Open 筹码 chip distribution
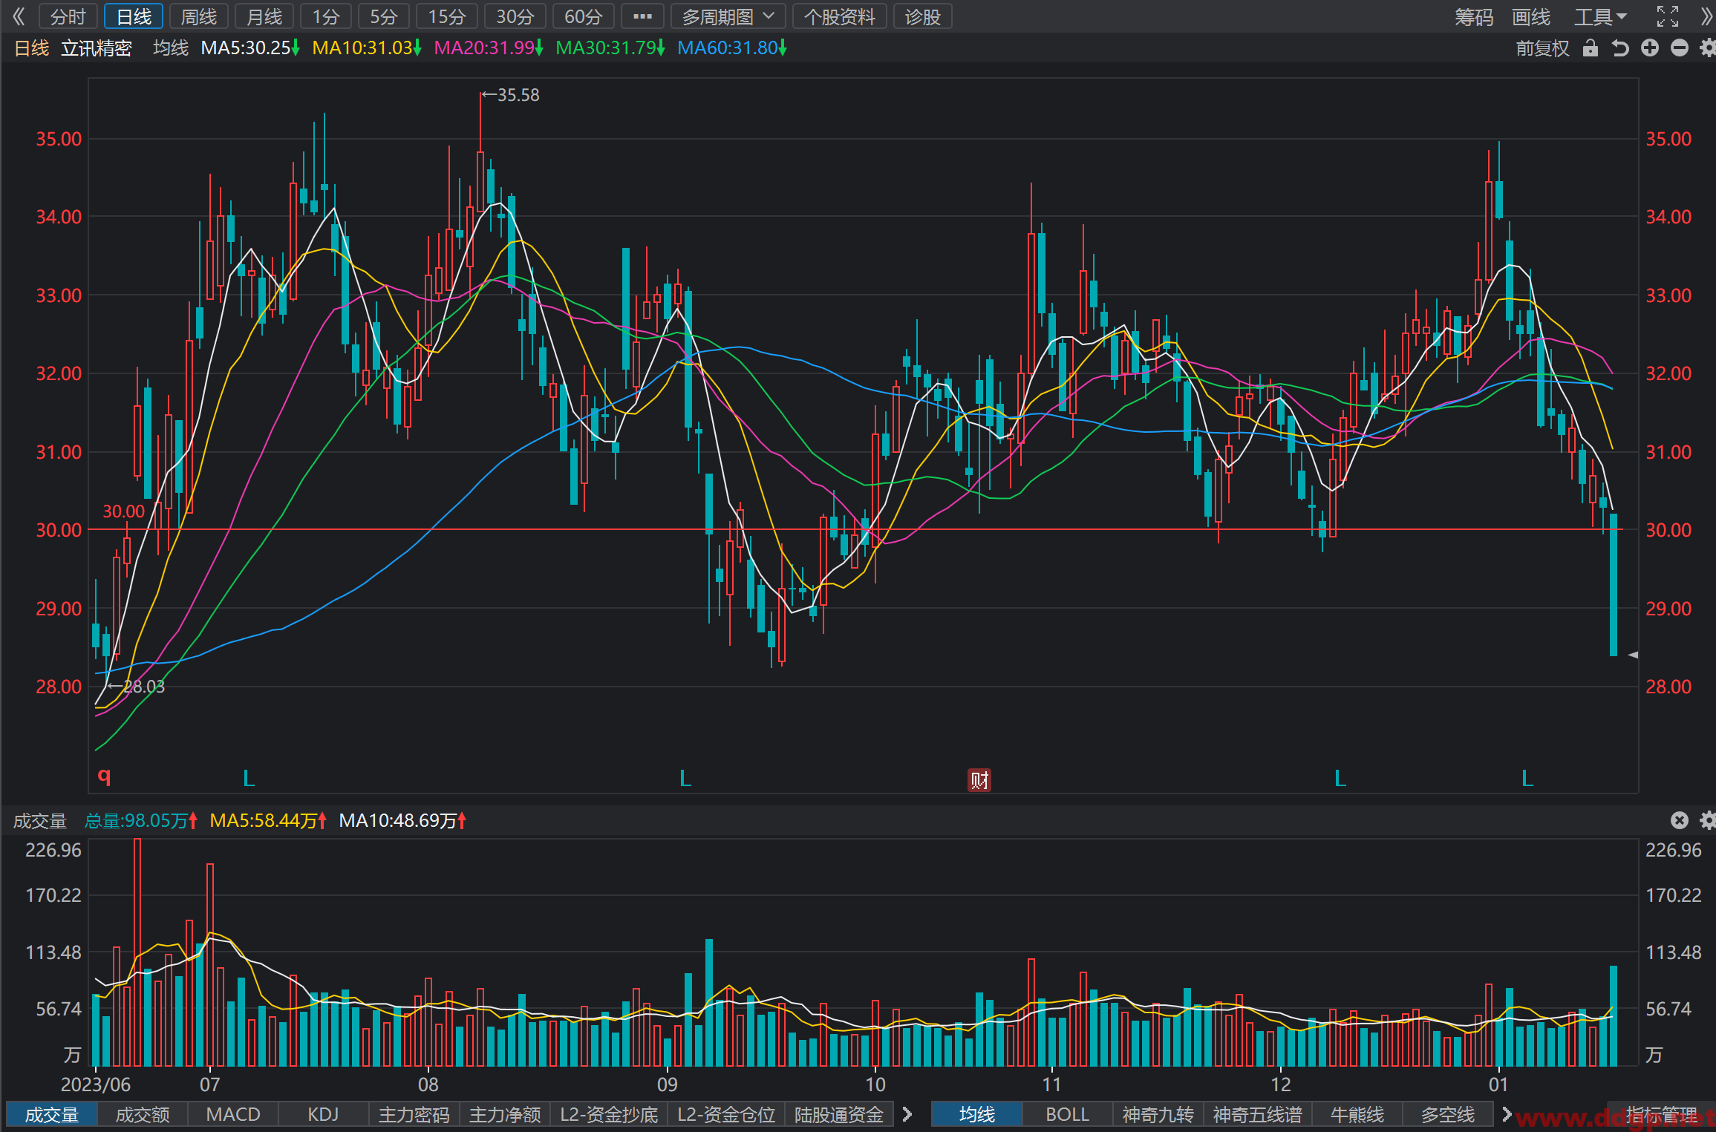1716x1132 pixels. (1474, 16)
